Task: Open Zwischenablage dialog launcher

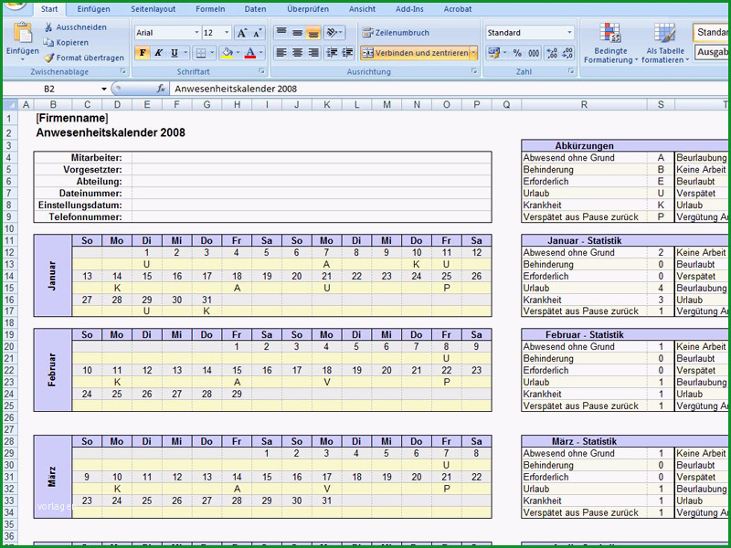Action: [123, 71]
